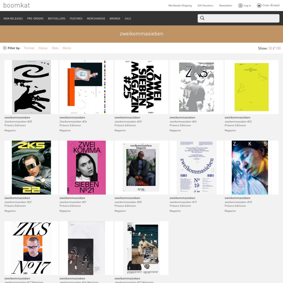Click the Log in user icon
The image size is (283, 283).
coord(240,6)
